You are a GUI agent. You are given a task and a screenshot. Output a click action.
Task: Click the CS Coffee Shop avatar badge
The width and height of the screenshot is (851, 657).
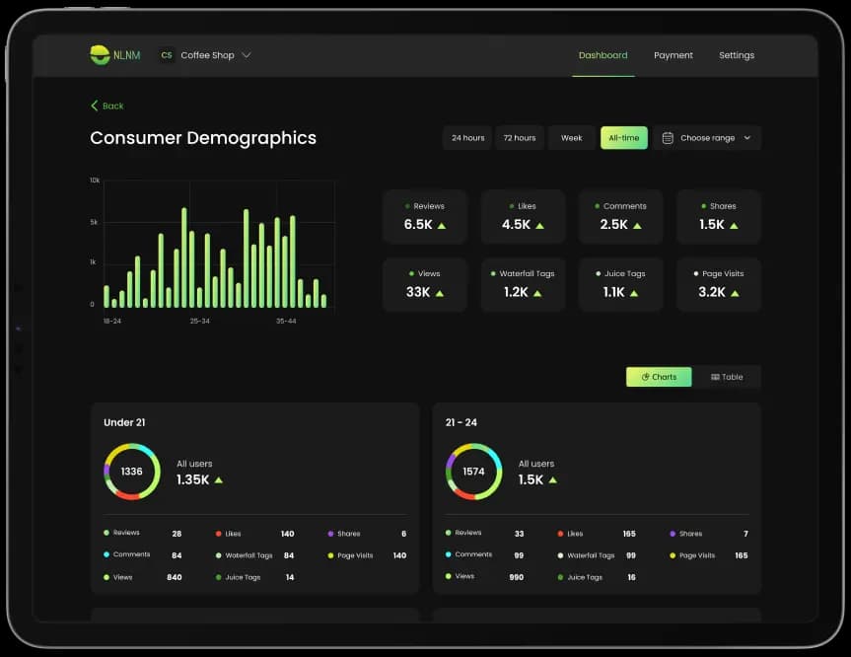pos(166,55)
